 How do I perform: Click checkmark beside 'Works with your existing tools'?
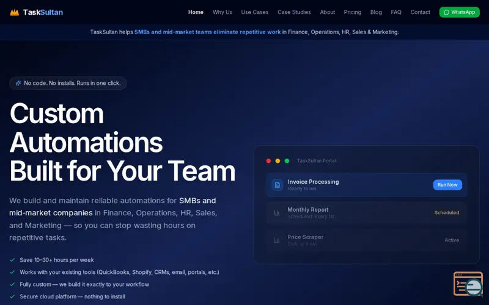12,272
